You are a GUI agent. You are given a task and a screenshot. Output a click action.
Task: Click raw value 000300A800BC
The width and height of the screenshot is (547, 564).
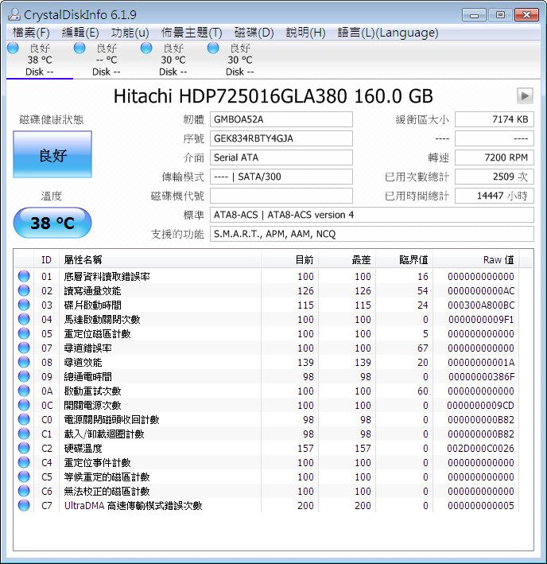coord(481,305)
